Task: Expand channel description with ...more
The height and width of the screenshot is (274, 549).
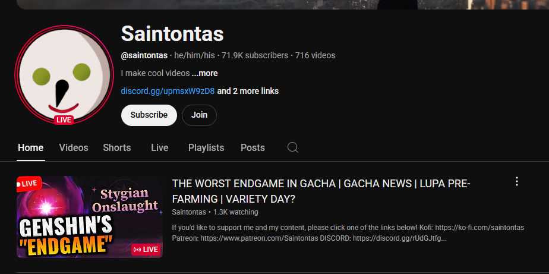Action: 205,73
